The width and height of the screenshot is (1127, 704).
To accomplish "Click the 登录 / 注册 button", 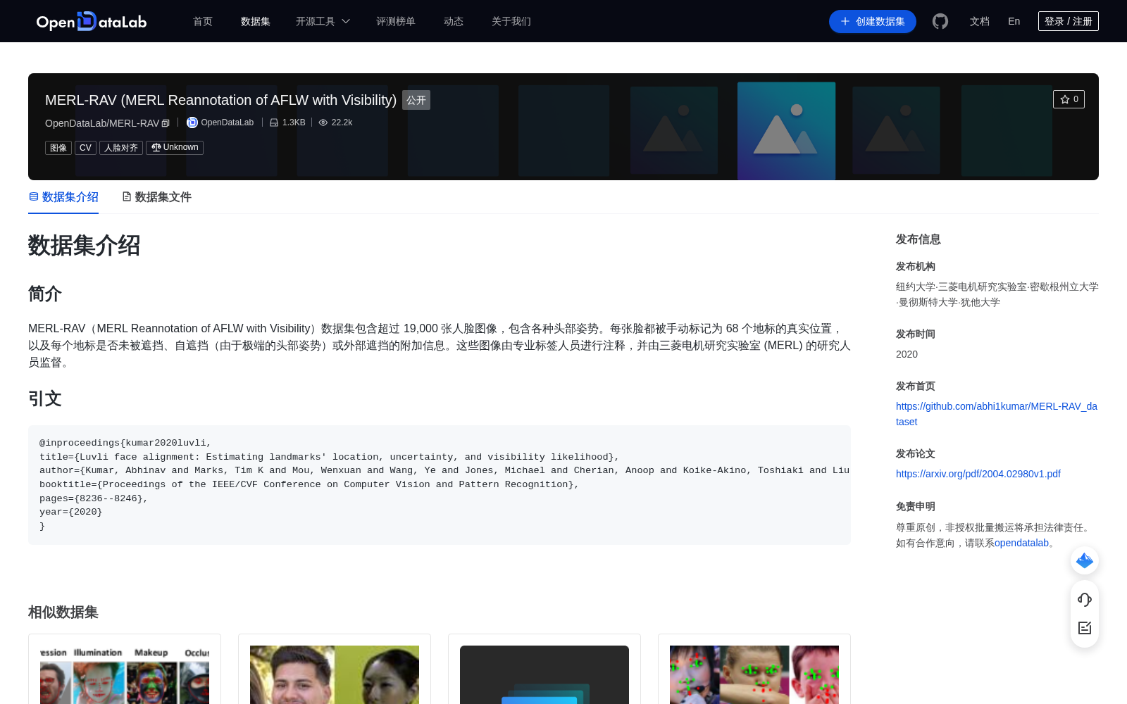I will 1069,21.
